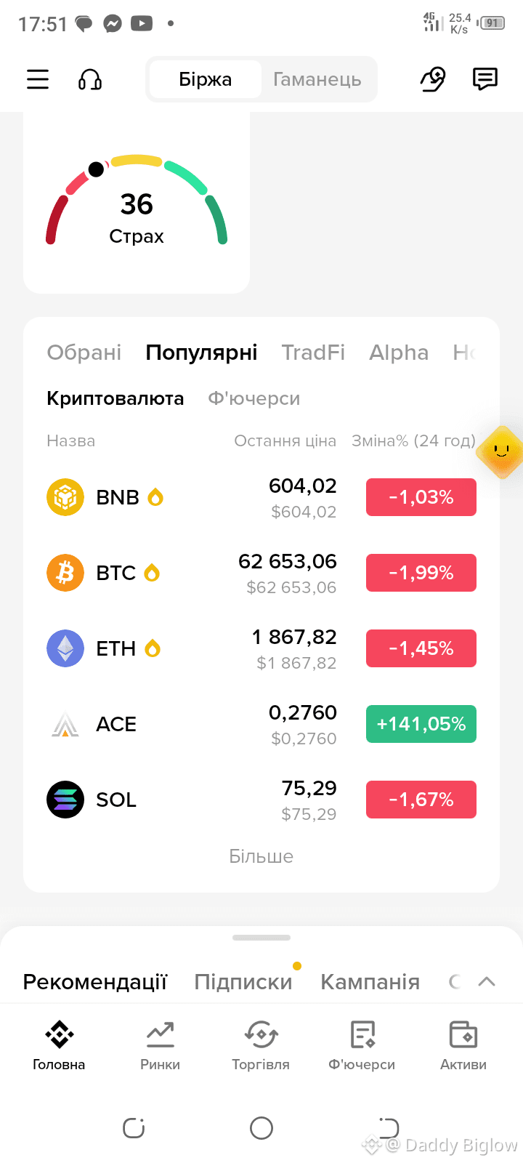Expand the recommendations panel chevron
Viewport: 523px width, 1163px height.
(487, 981)
